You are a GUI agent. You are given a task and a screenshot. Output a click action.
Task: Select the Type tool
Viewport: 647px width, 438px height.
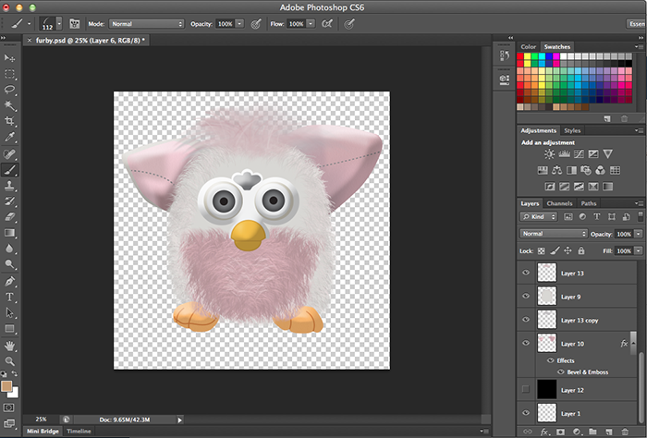point(9,297)
